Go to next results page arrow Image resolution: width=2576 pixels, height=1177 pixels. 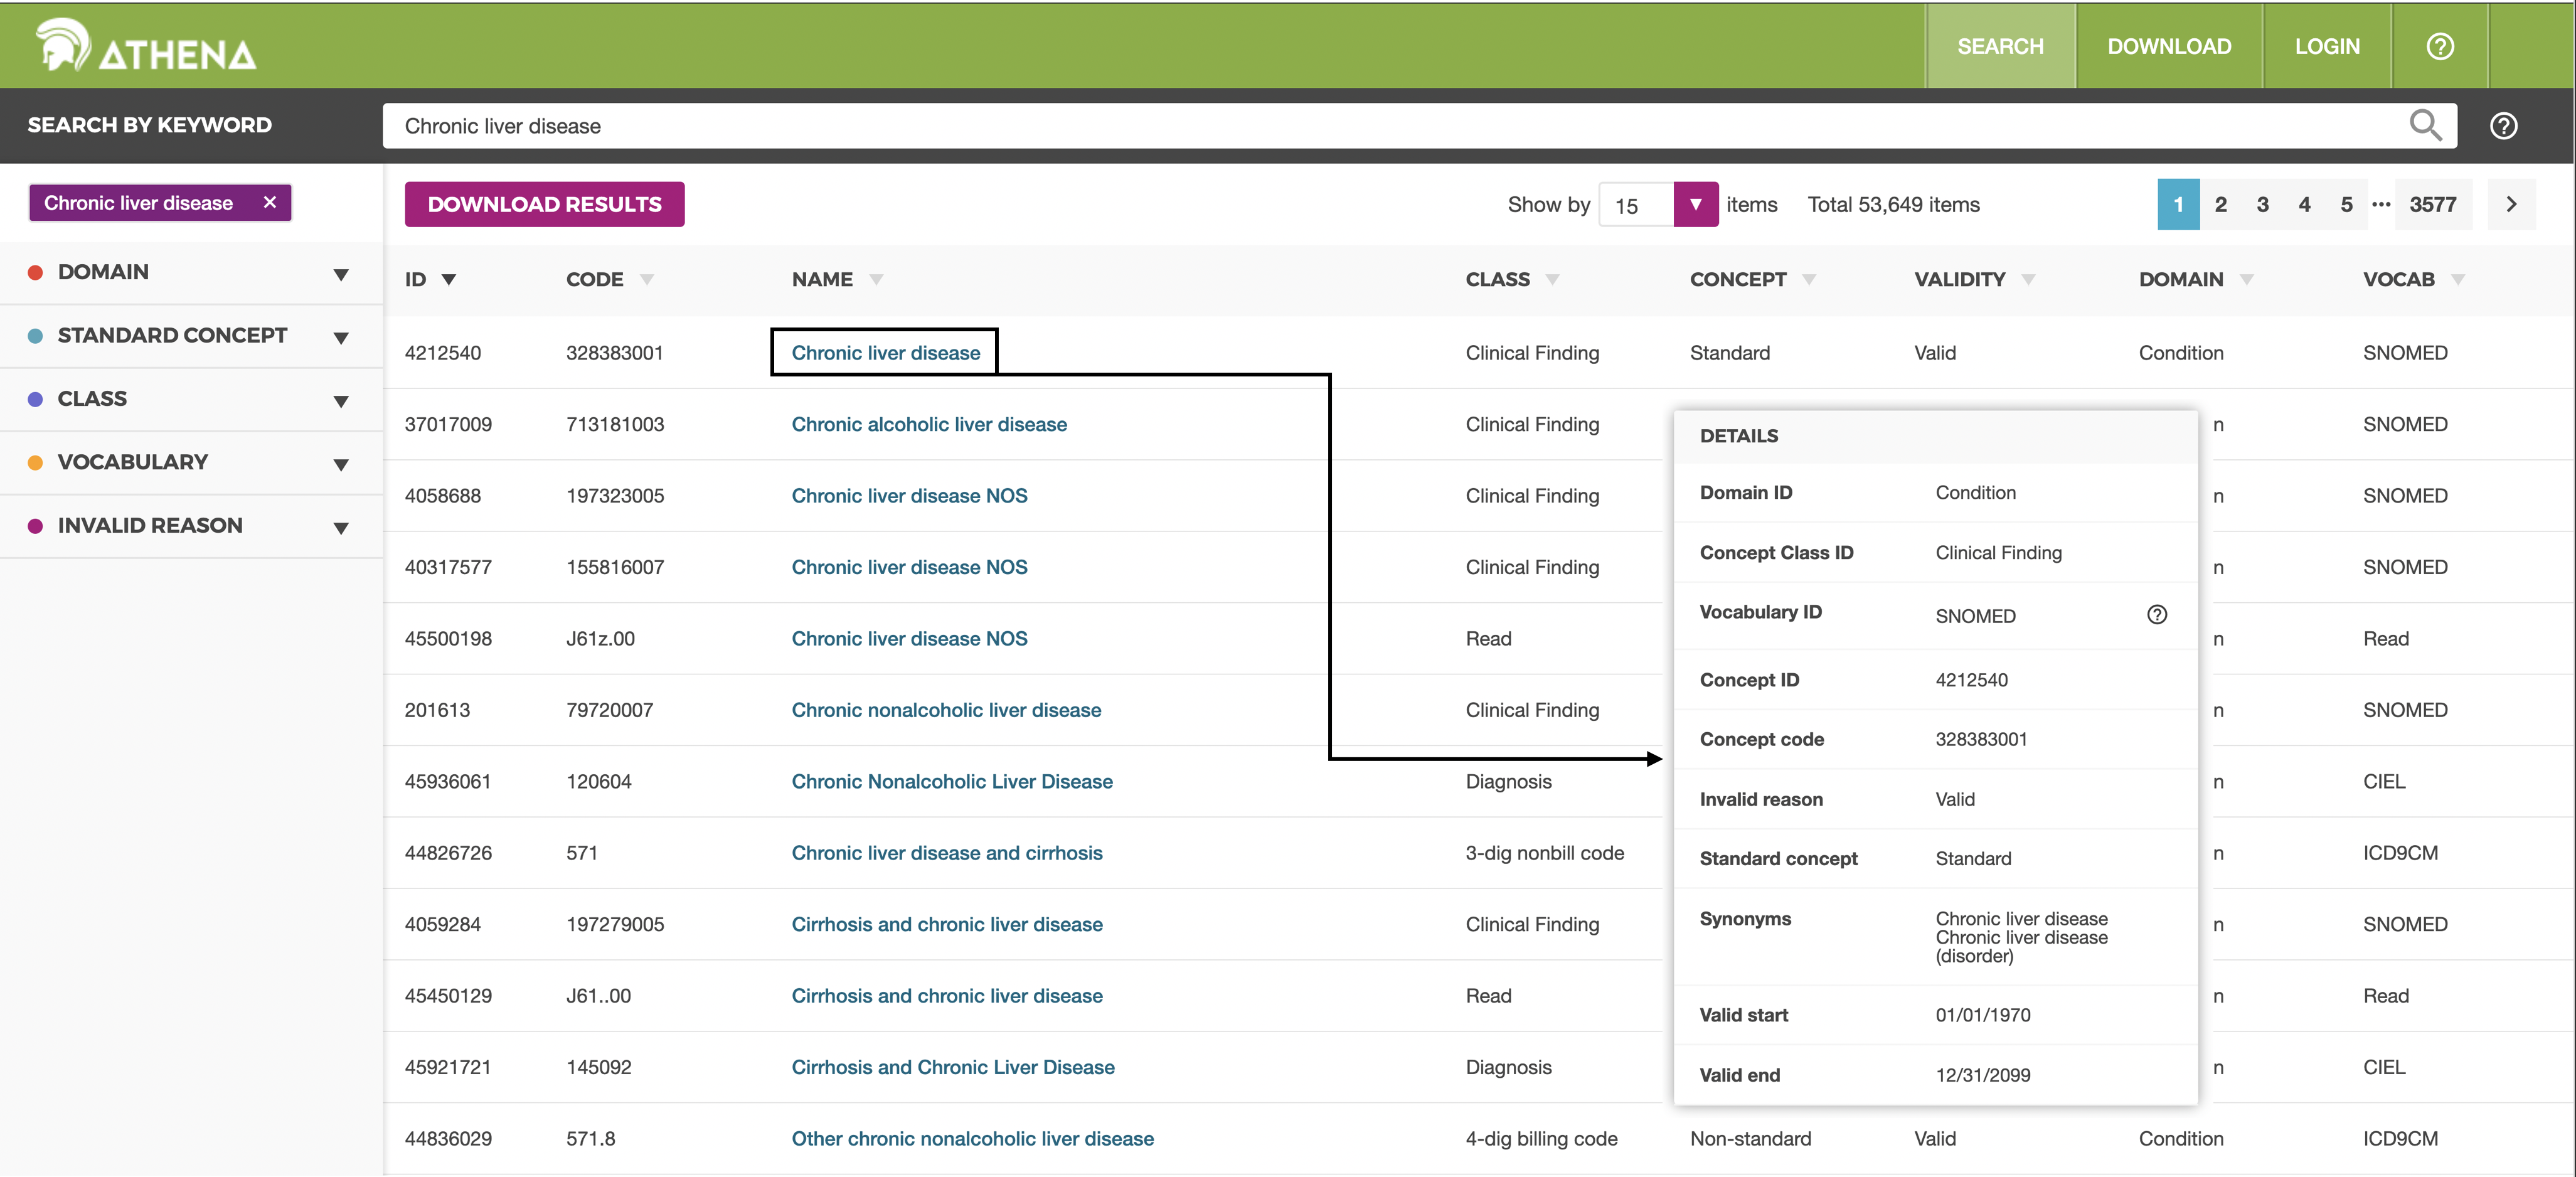tap(2511, 204)
